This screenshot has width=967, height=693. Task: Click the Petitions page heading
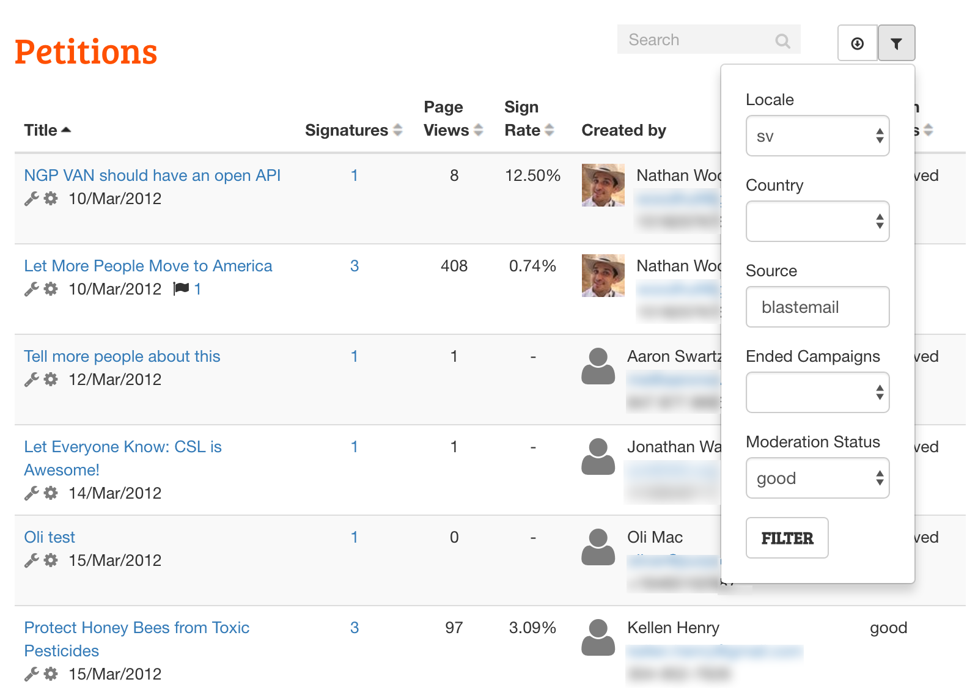click(86, 52)
